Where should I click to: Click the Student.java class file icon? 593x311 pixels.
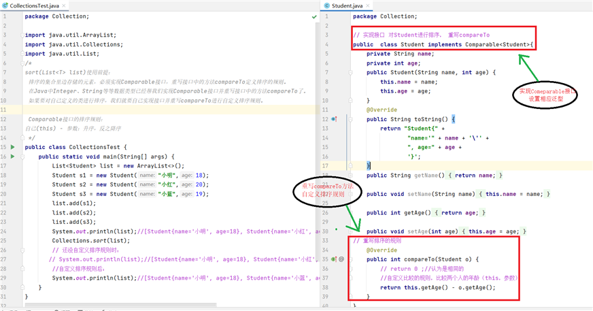(327, 5)
